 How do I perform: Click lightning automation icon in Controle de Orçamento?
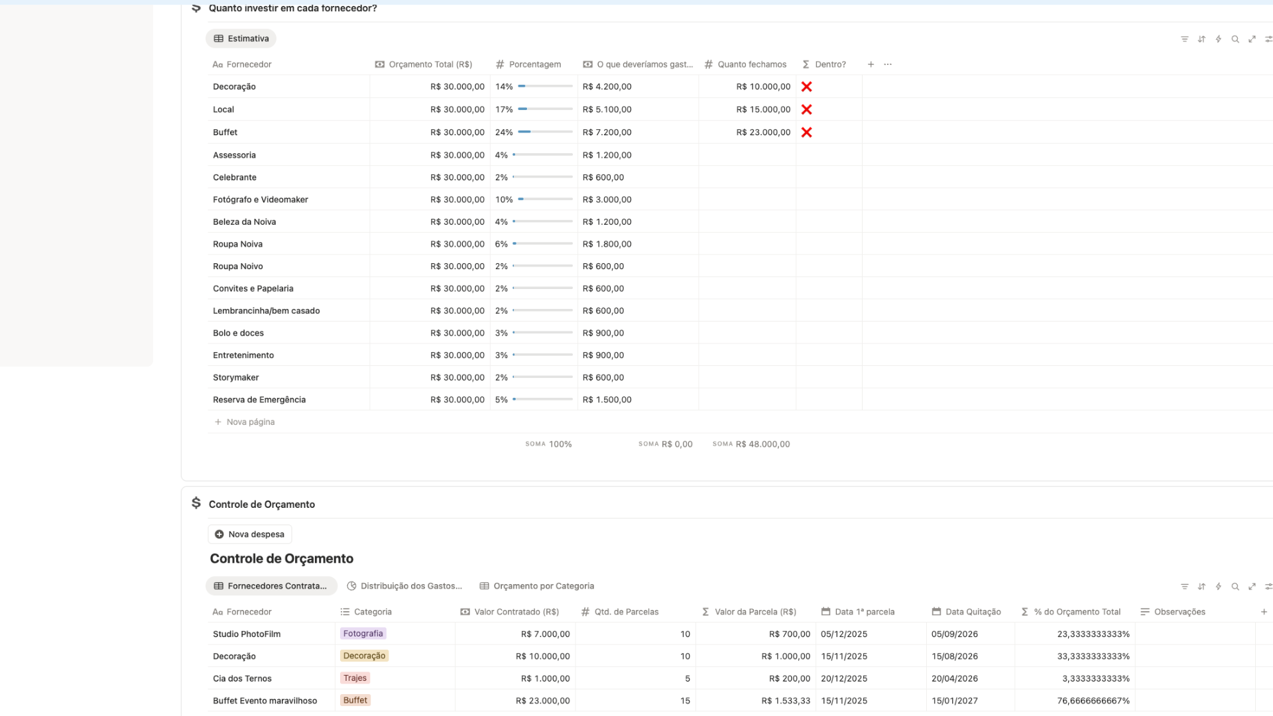1218,587
